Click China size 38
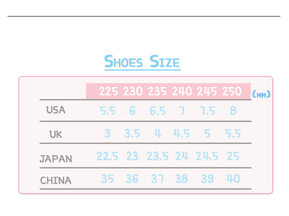This screenshot has height=216, width=289. [182, 179]
